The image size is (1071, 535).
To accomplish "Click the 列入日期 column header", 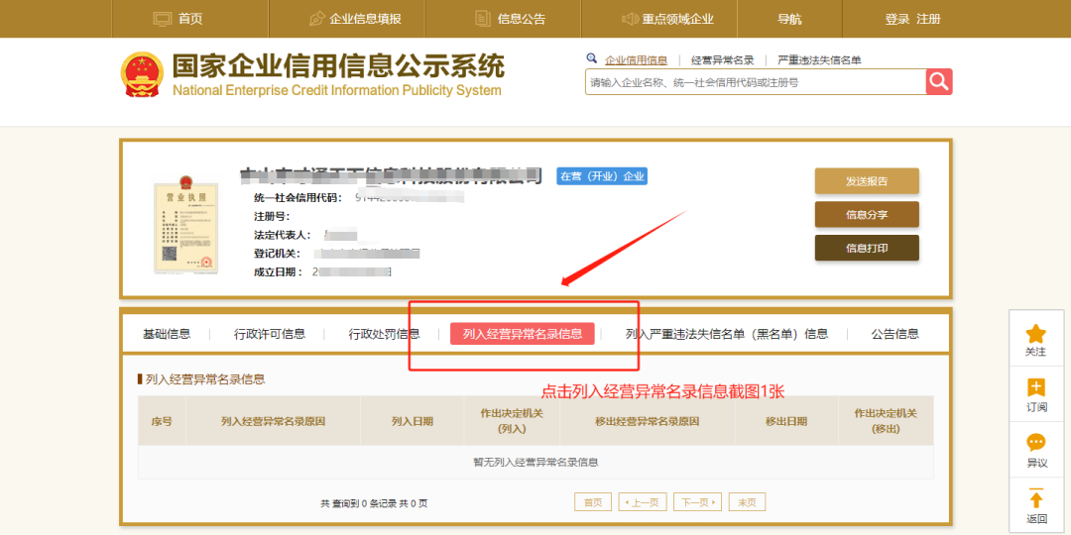I will 412,421.
